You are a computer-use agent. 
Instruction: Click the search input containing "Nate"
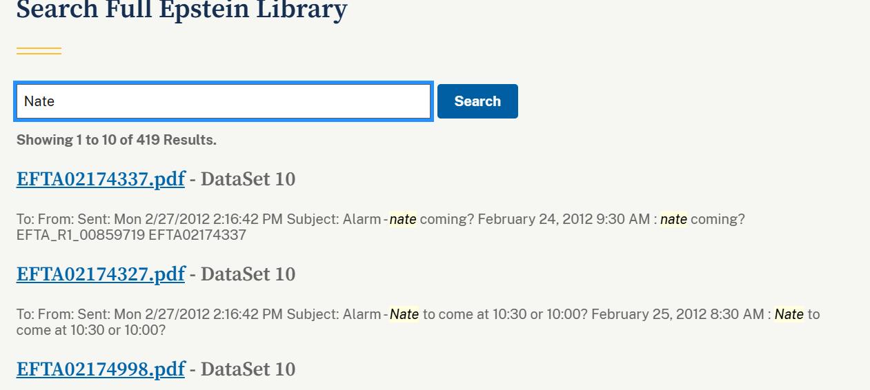(x=224, y=101)
